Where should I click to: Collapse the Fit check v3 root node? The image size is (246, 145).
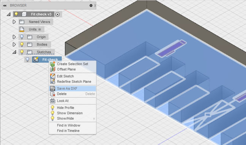tap(9, 14)
